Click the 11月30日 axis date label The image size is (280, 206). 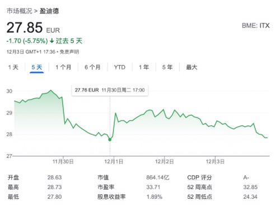coord(63,161)
